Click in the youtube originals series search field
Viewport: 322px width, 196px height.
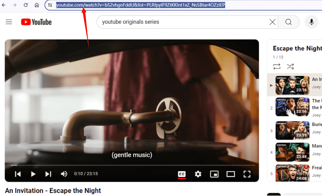(181, 22)
